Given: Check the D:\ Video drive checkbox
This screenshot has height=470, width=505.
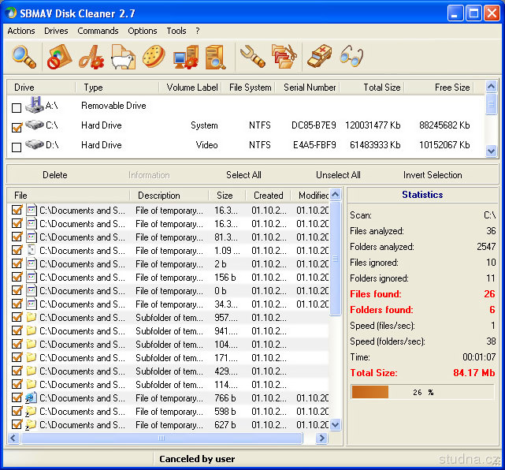Looking at the screenshot, I should [x=17, y=147].
